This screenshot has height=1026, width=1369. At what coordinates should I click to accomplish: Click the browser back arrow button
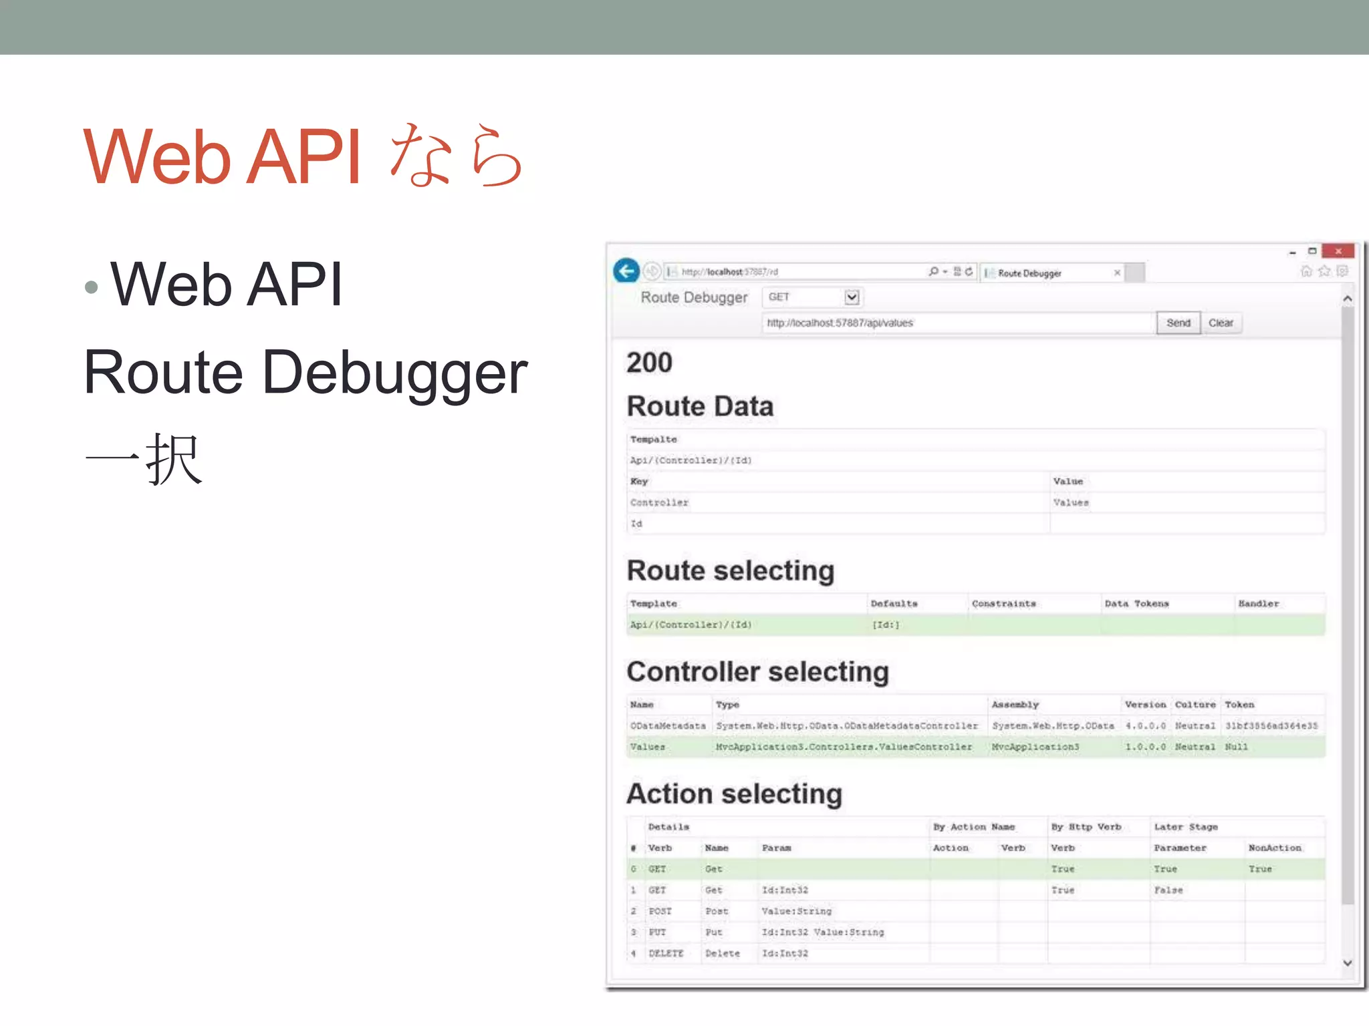pos(626,271)
